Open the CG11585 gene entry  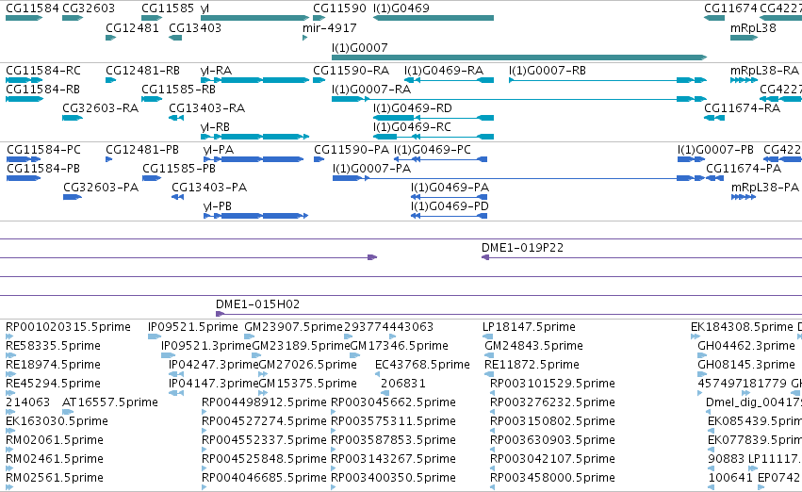pyautogui.click(x=152, y=18)
